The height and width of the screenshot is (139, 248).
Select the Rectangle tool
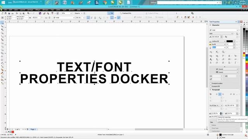pyautogui.click(x=2, y=43)
